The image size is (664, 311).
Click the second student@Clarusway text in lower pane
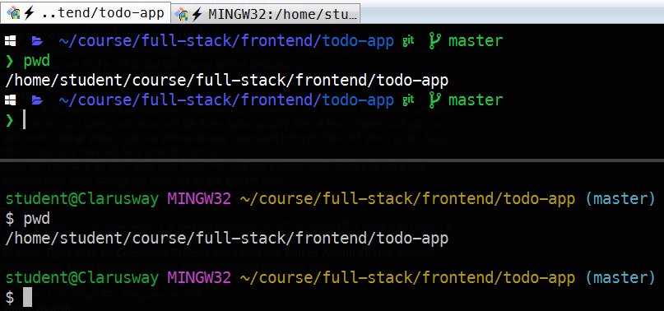point(82,278)
